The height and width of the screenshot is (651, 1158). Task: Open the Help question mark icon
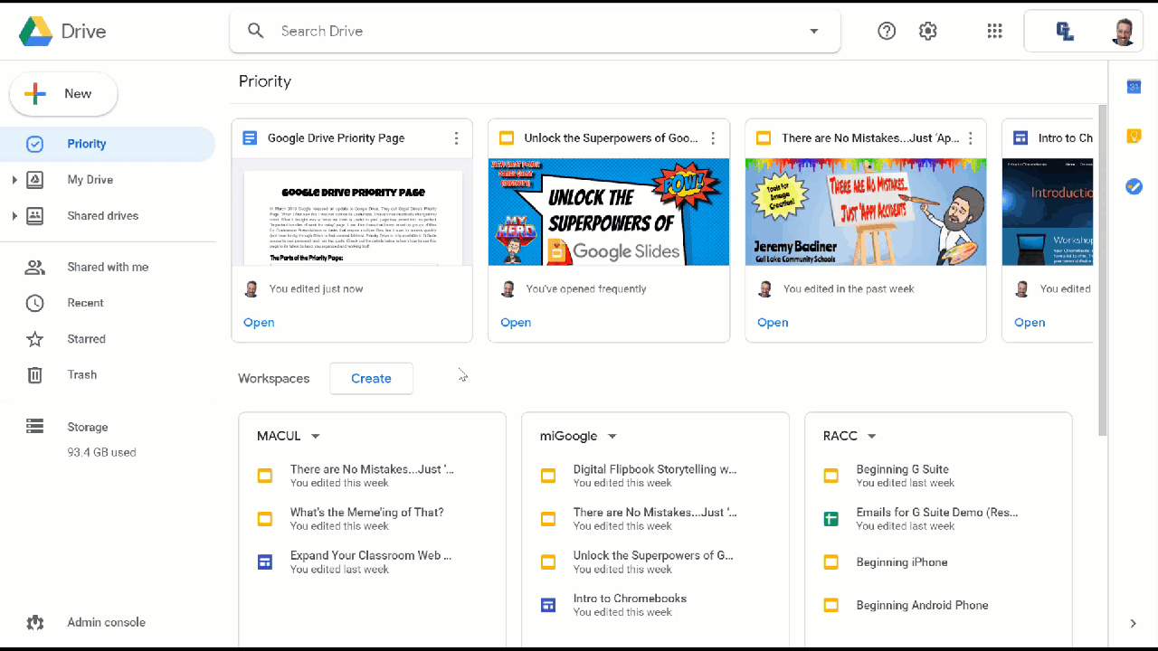click(x=887, y=31)
